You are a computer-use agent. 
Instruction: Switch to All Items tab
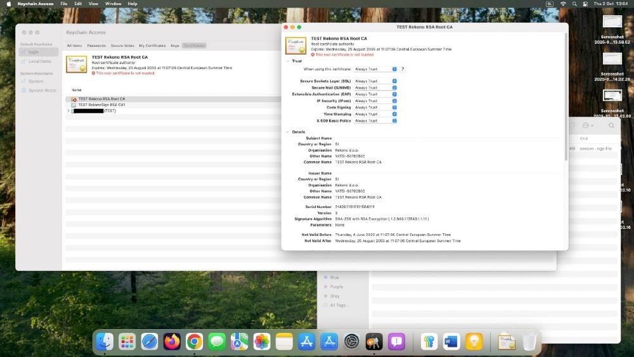pyautogui.click(x=74, y=46)
